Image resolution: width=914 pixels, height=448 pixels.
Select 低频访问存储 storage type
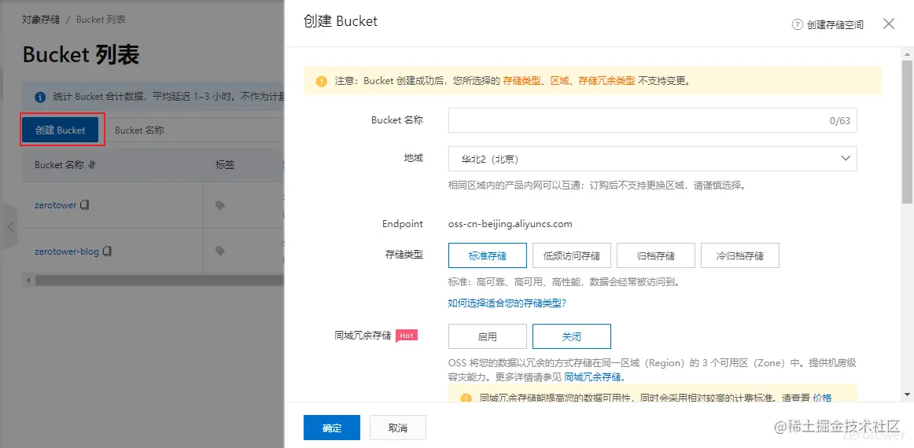click(572, 255)
